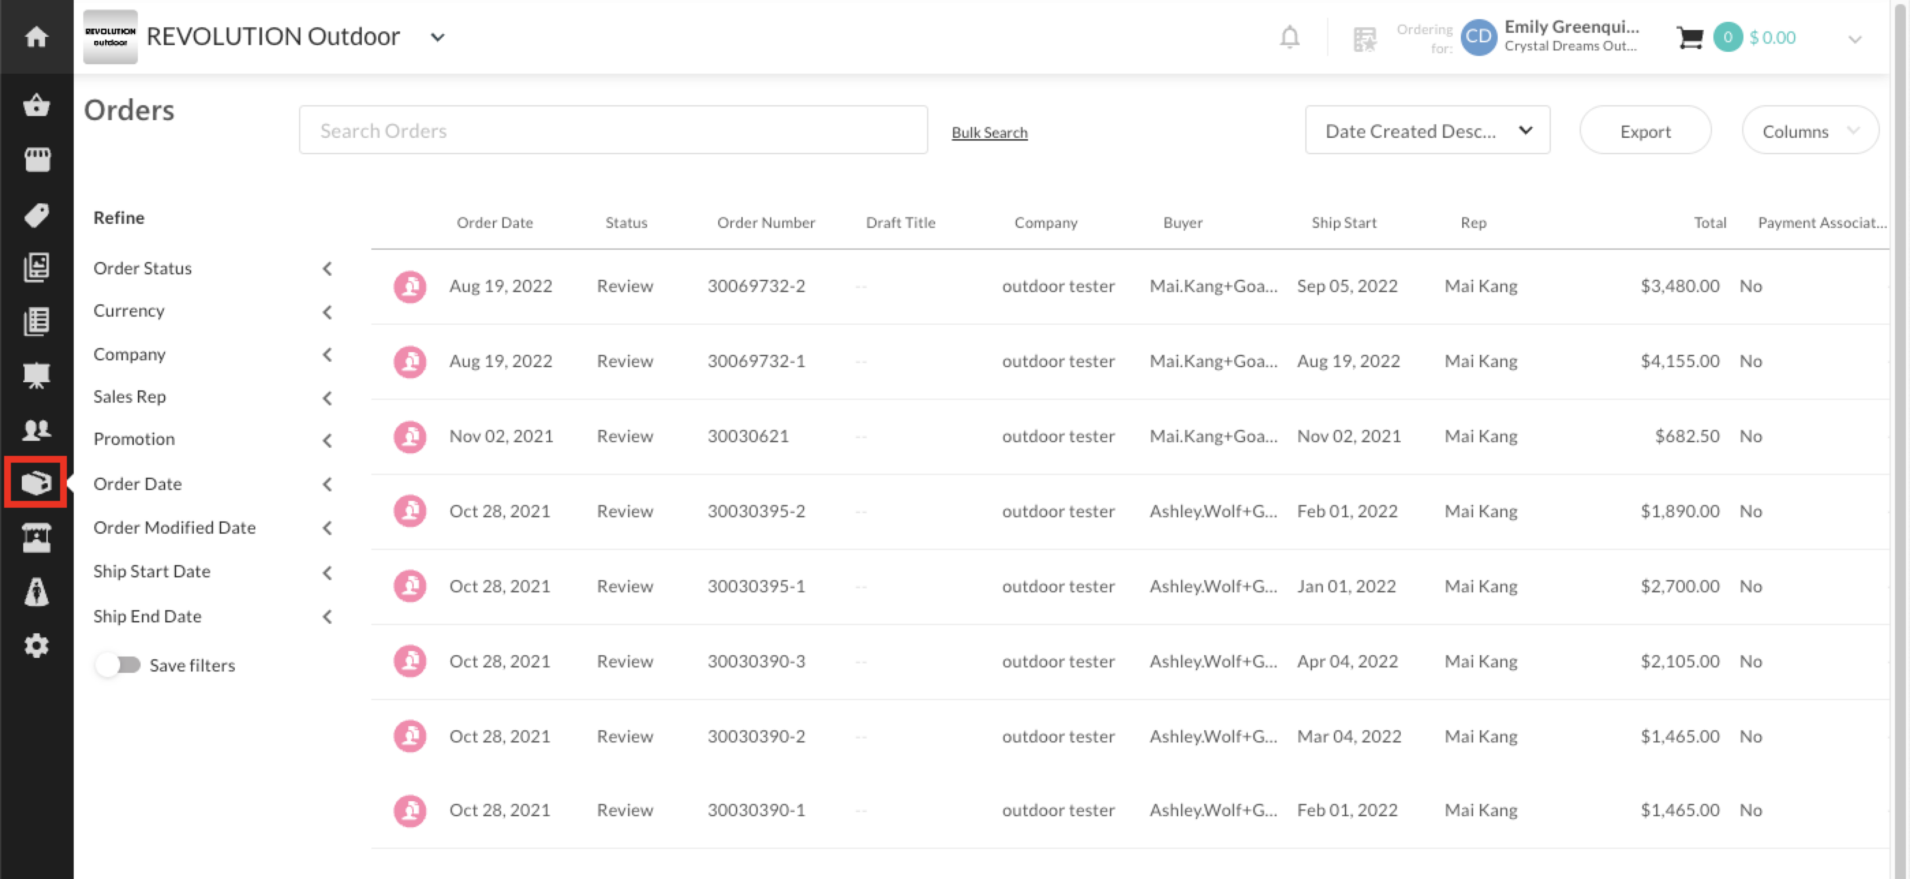Click the Bulk Search link
Viewport: 1910px width, 879px height.
(989, 132)
